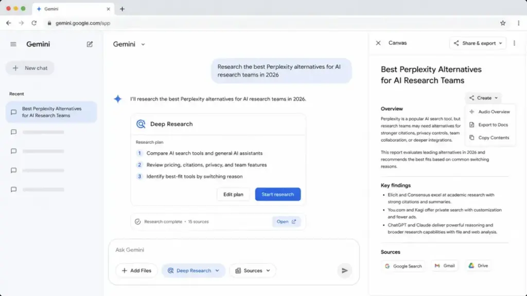Open the Sources dropdown in prompt bar
527x296 pixels.
pyautogui.click(x=253, y=270)
